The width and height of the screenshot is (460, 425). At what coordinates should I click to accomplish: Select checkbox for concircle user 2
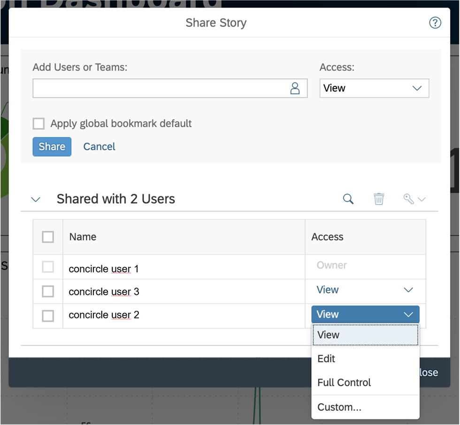click(x=48, y=316)
